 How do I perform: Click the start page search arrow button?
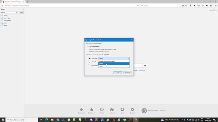click(x=145, y=65)
